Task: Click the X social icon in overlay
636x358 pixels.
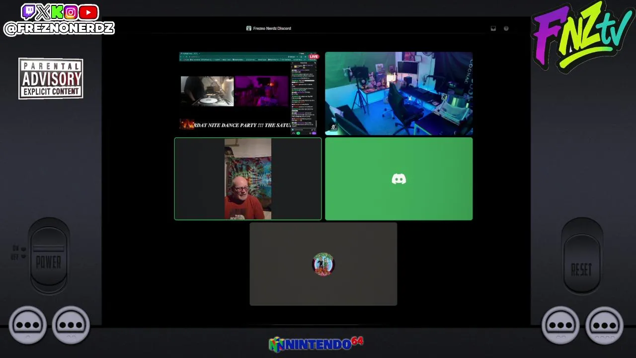Action: [43, 11]
